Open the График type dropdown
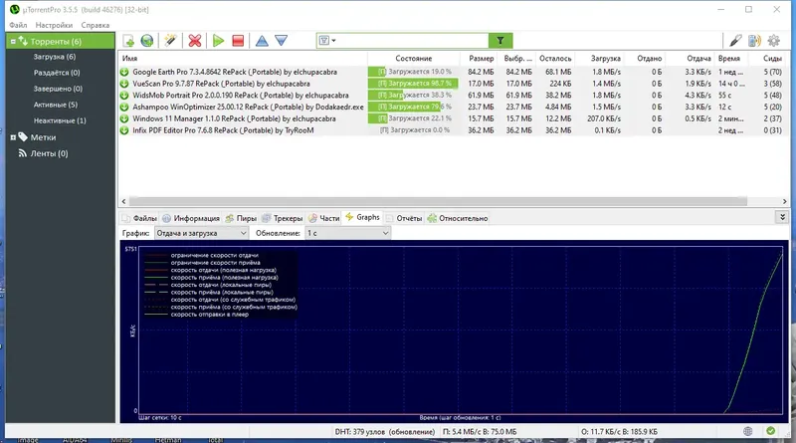This screenshot has width=796, height=443. (202, 233)
